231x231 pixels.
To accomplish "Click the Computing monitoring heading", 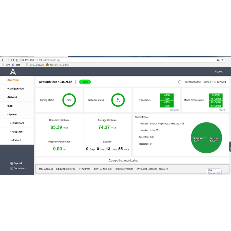I will (124, 161).
